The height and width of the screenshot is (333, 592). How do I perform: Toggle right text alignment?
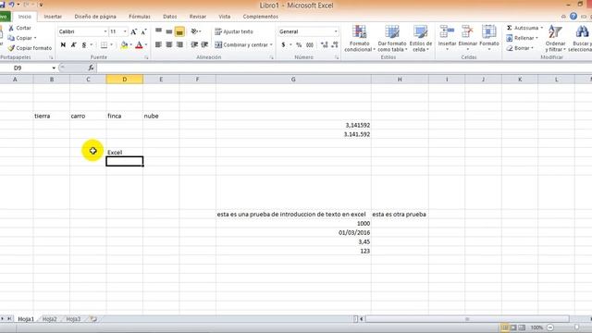pyautogui.click(x=179, y=45)
